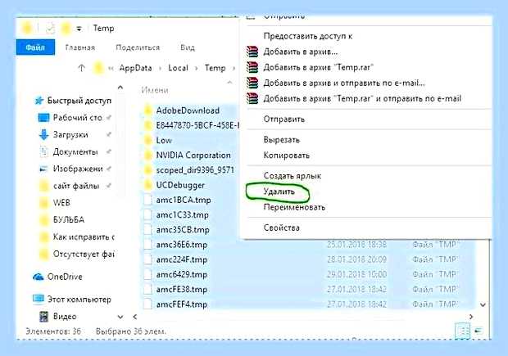Collapse the Видео tree node chevron
Image resolution: width=508 pixels, height=356 pixels.
click(120, 317)
